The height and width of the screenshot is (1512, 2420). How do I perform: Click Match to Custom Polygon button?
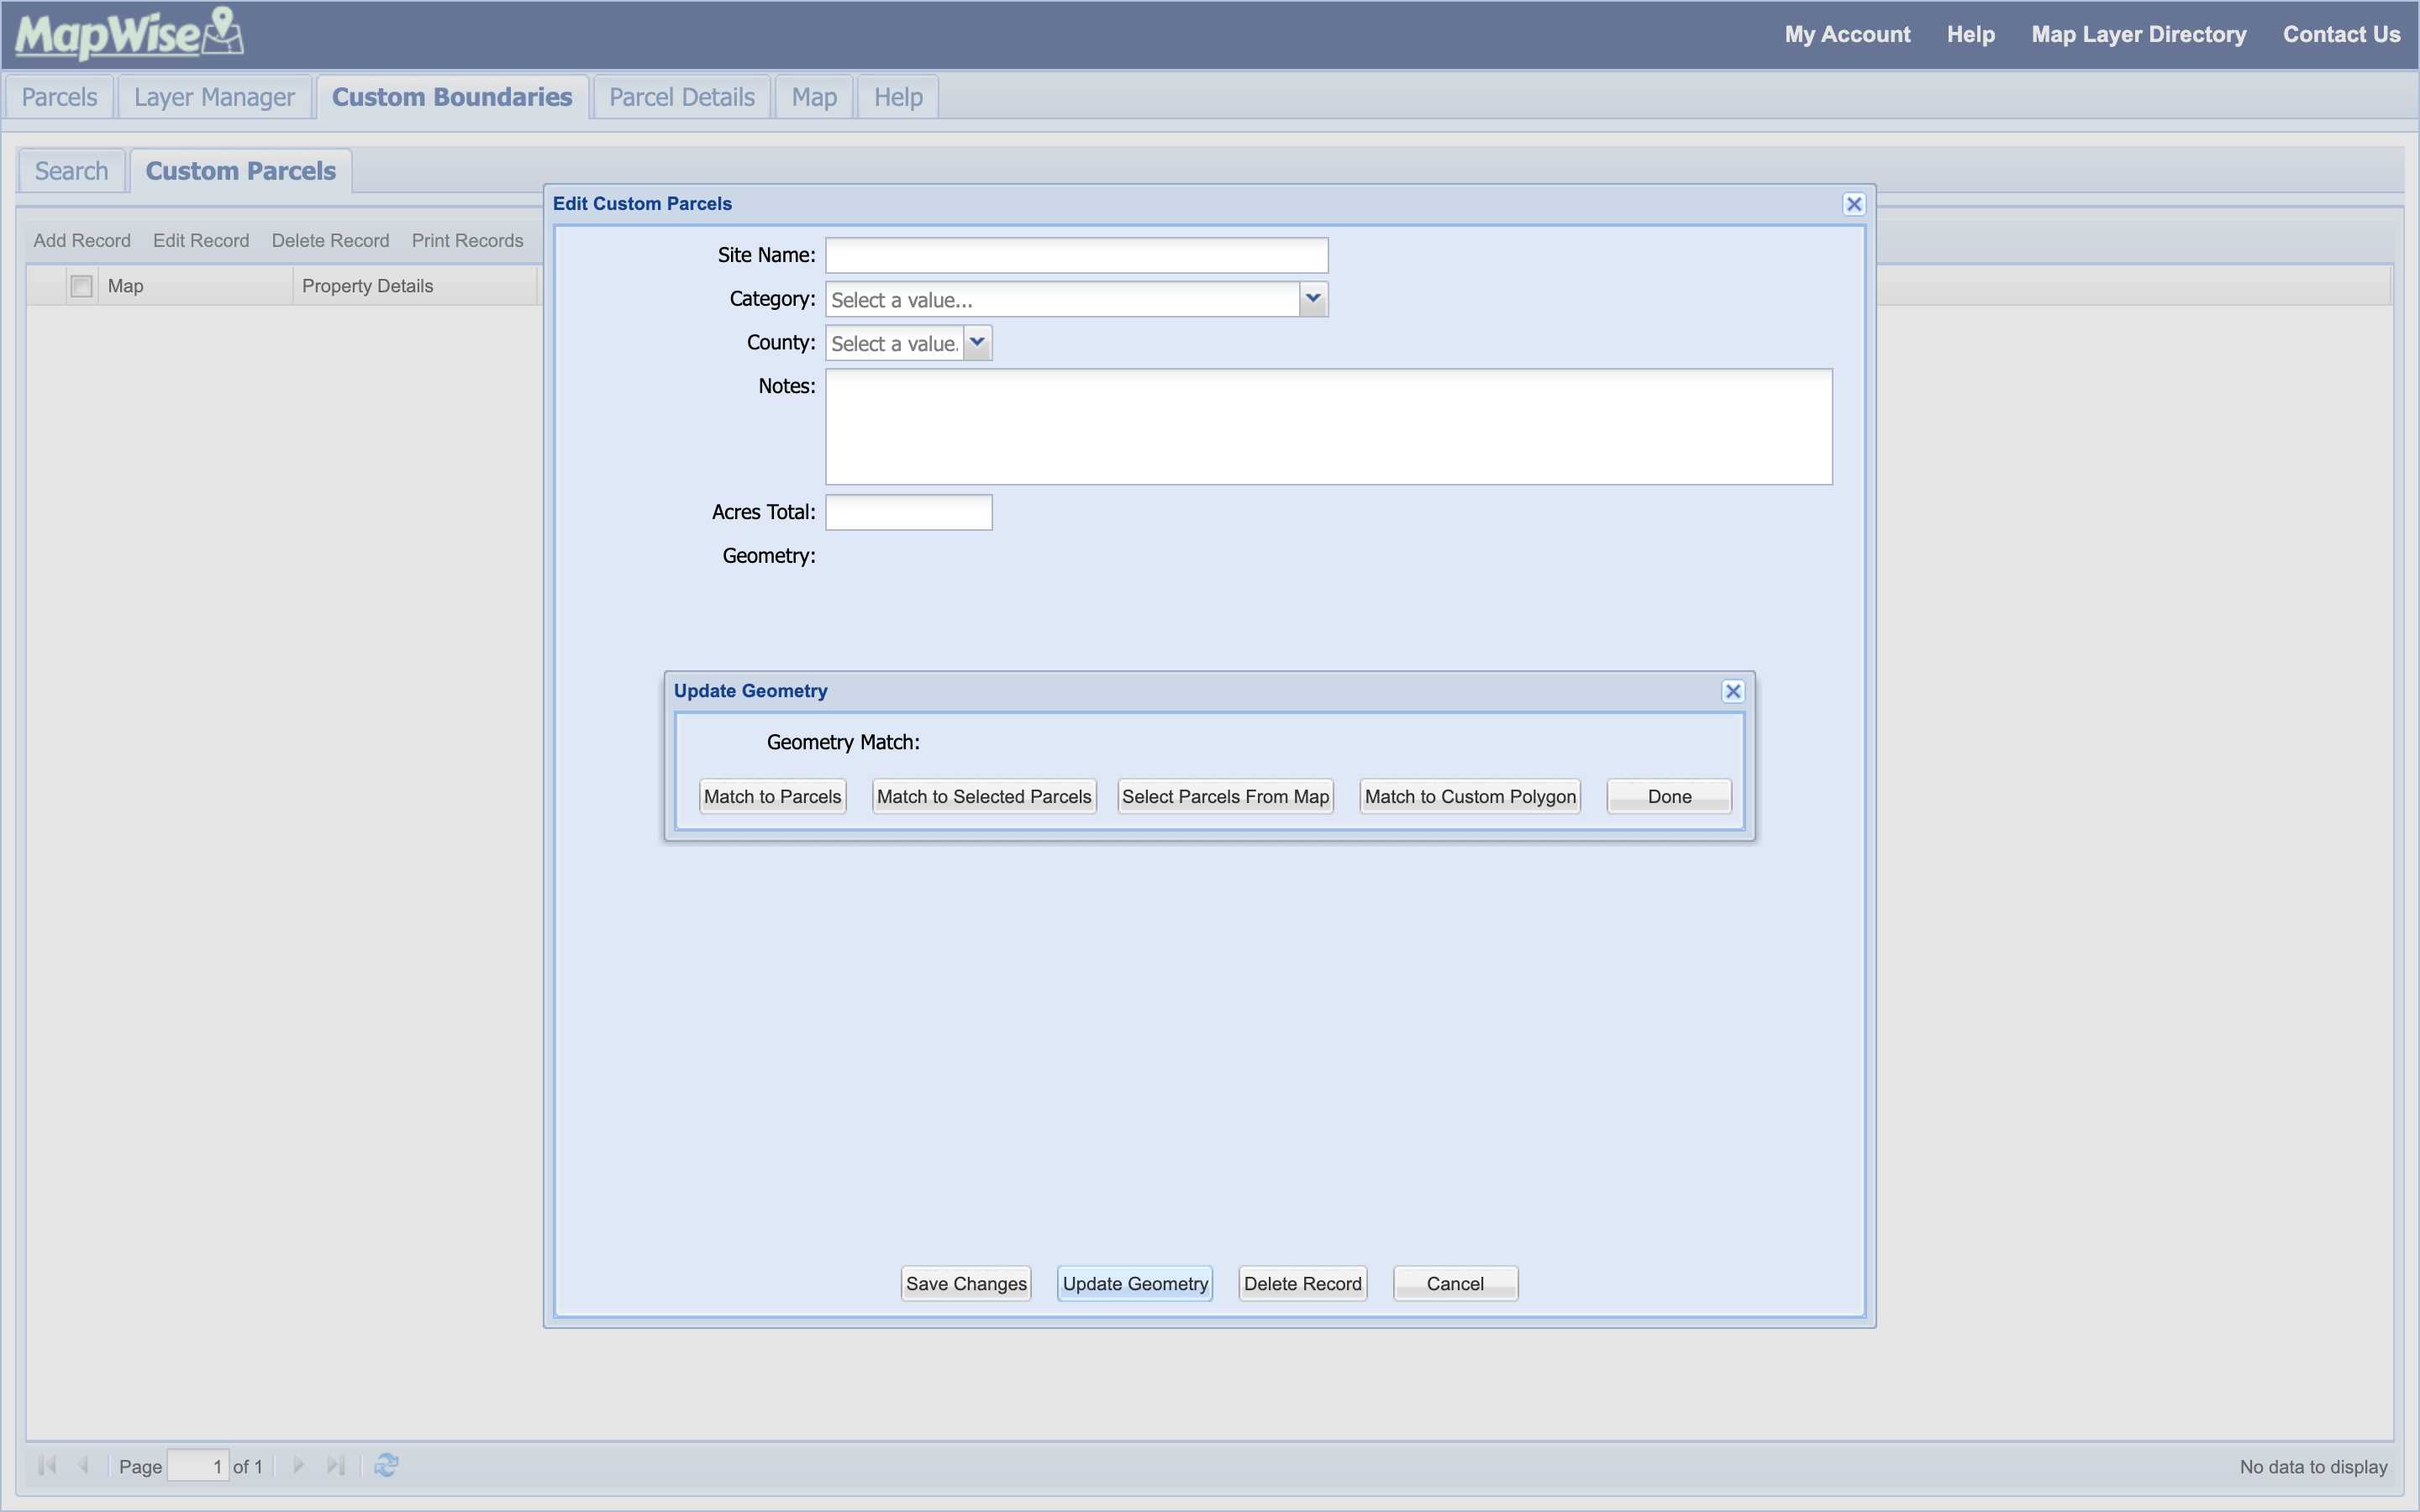(x=1470, y=796)
